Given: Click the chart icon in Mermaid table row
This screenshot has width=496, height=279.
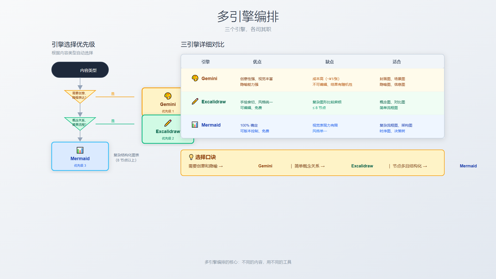Looking at the screenshot, I should (x=195, y=125).
